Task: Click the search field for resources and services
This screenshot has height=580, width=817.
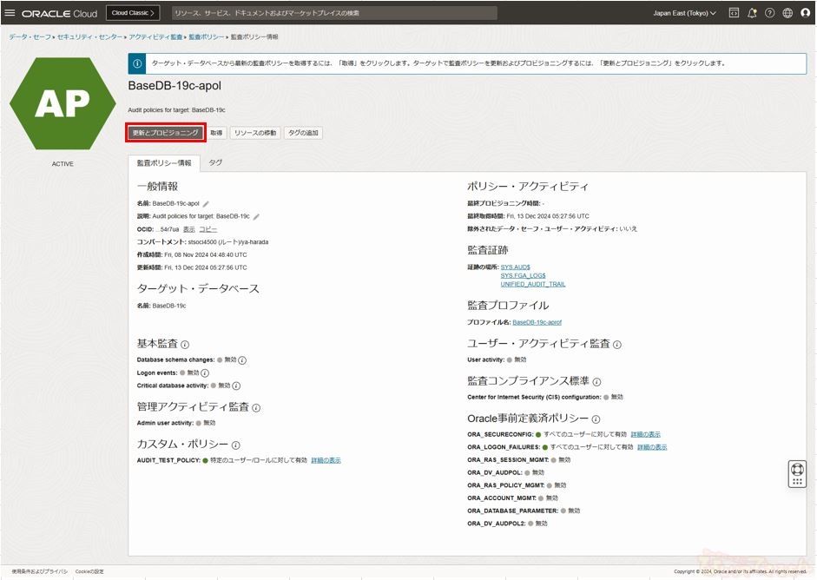Action: pyautogui.click(x=334, y=13)
